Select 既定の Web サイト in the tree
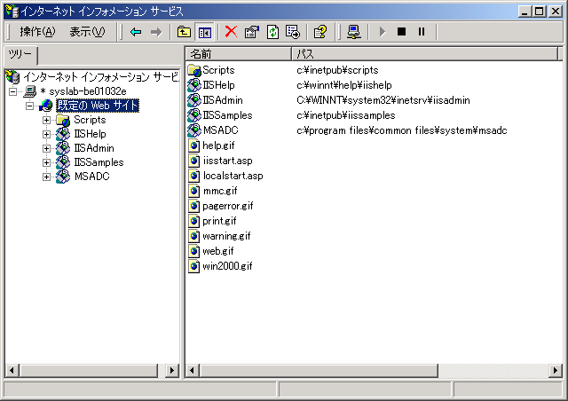 click(x=98, y=106)
